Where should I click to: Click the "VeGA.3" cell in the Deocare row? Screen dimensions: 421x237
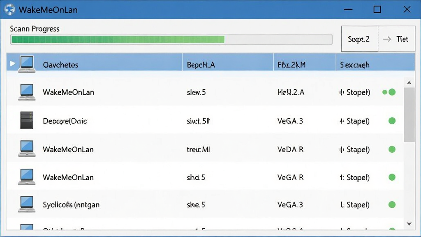(x=290, y=121)
